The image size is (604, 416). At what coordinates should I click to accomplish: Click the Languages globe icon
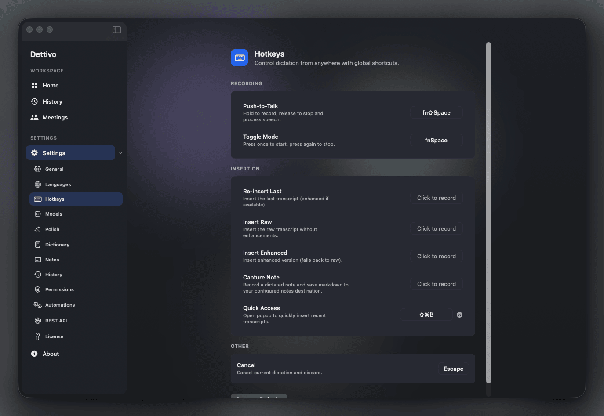(x=38, y=184)
